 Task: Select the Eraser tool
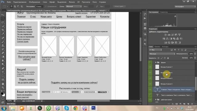tap(3, 53)
